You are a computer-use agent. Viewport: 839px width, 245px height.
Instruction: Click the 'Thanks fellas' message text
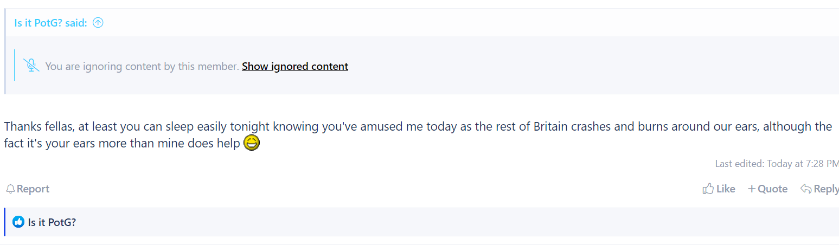(418, 135)
